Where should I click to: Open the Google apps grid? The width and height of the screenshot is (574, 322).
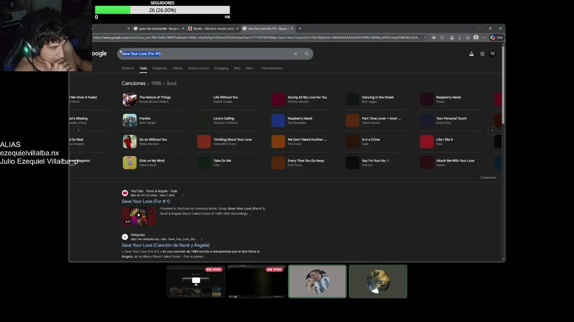coord(482,54)
